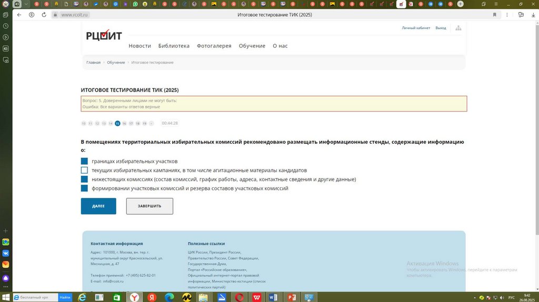Jump to question 13 in the pager
This screenshot has height=302, width=539.
[104, 123]
